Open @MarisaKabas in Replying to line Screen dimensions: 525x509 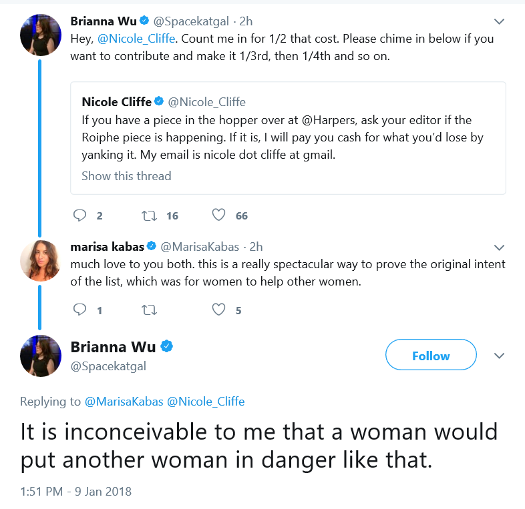[x=124, y=402]
